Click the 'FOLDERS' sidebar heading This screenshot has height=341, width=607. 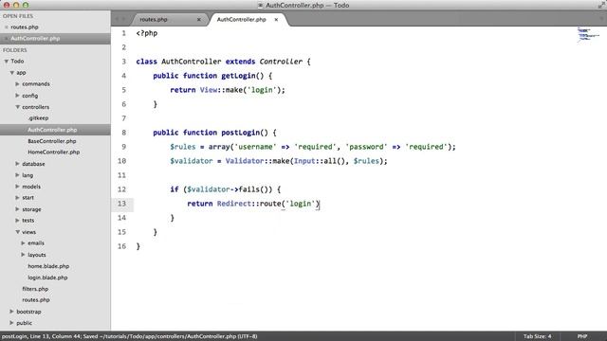pos(15,50)
